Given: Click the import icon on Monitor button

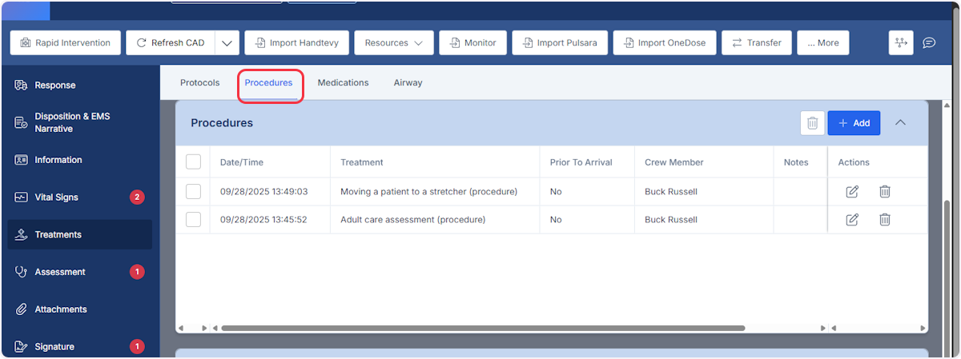Looking at the screenshot, I should [456, 43].
